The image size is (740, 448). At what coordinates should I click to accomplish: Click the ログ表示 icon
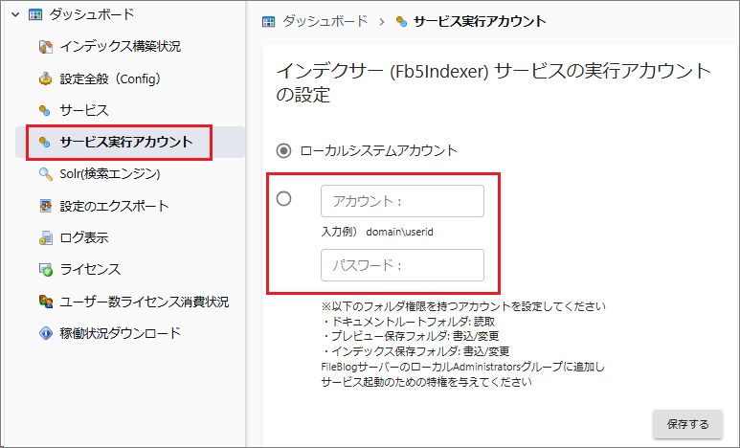(45, 237)
